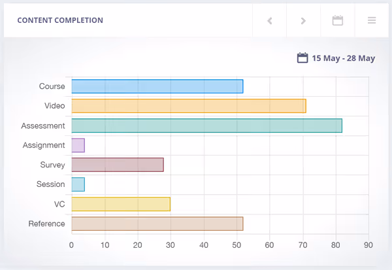This screenshot has height=270, width=392.
Task: Click the VC axis label
Action: [x=59, y=204]
